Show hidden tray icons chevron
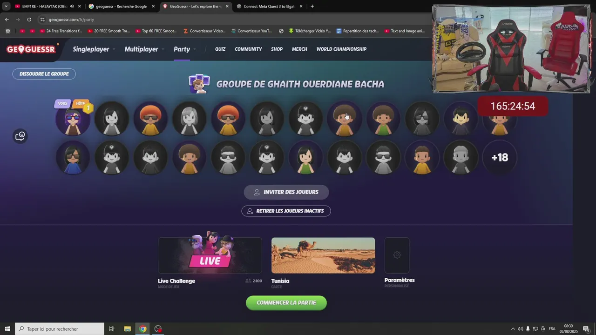Viewport: 596px width, 335px height. coord(513,329)
